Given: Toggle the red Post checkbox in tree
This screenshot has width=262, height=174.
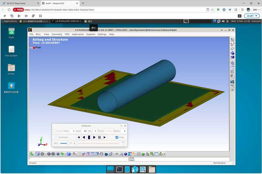Looking at the screenshot, I should [34, 48].
